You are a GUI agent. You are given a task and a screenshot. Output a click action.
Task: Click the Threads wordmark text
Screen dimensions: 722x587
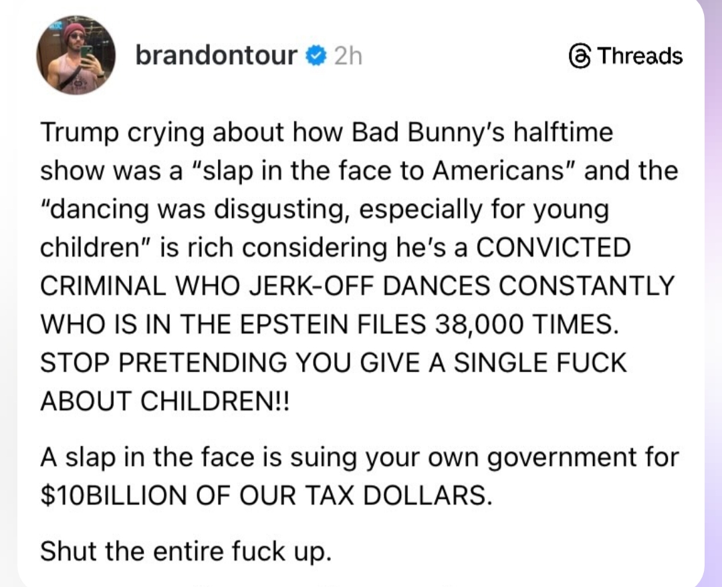[x=640, y=56]
